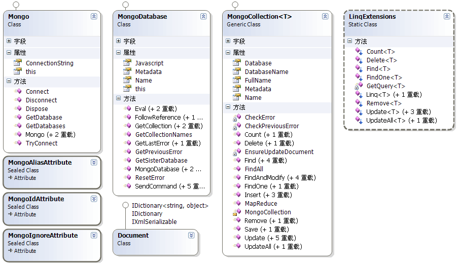Click the GetCollectionNames method icon
The height and width of the screenshot is (265, 459).
[x=127, y=134]
